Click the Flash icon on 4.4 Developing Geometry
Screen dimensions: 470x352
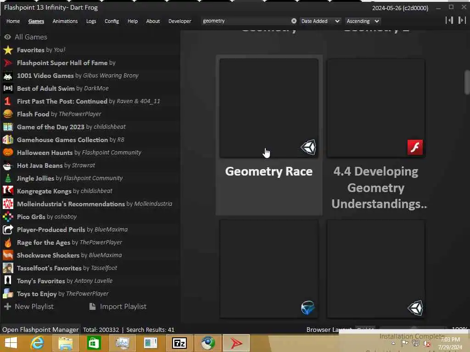pyautogui.click(x=415, y=147)
